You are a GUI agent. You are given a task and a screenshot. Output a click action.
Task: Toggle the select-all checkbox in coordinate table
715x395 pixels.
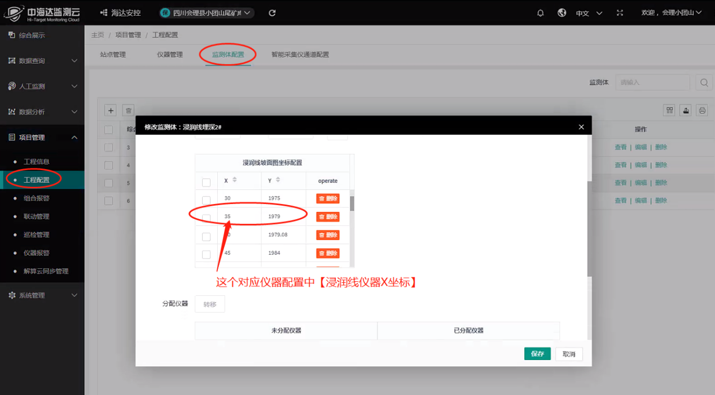206,182
